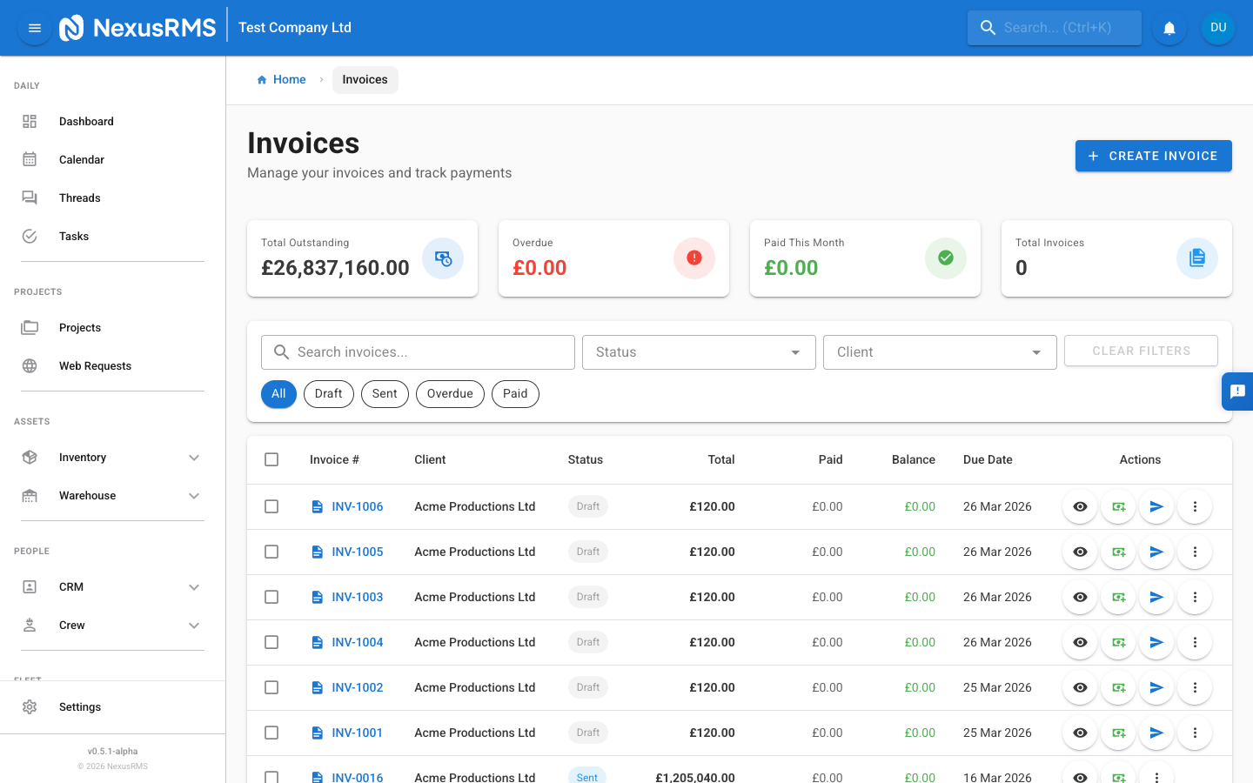Select the Paid filter chip

click(515, 393)
